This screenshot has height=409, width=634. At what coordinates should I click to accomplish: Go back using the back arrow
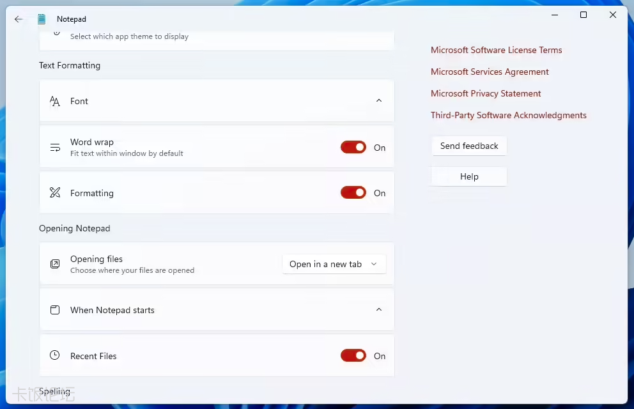pos(19,19)
